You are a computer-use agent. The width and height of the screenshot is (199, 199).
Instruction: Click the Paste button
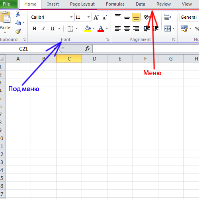tap(5, 22)
